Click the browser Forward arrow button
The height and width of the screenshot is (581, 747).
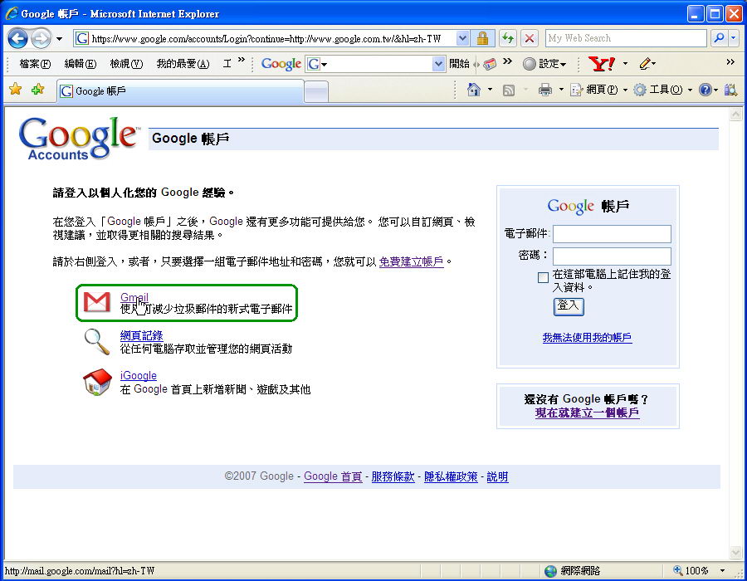[41, 38]
